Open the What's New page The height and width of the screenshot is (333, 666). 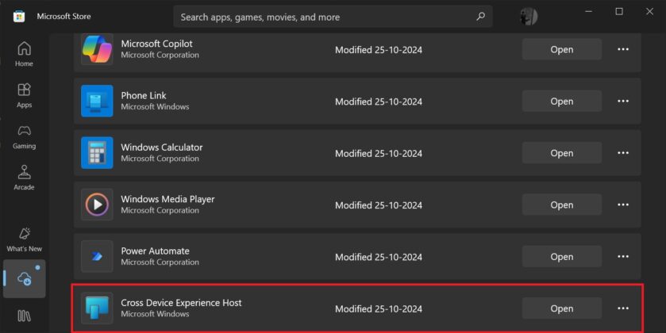[x=25, y=239]
